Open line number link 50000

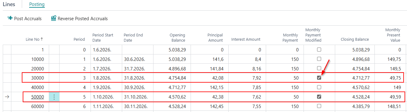click(x=38, y=97)
